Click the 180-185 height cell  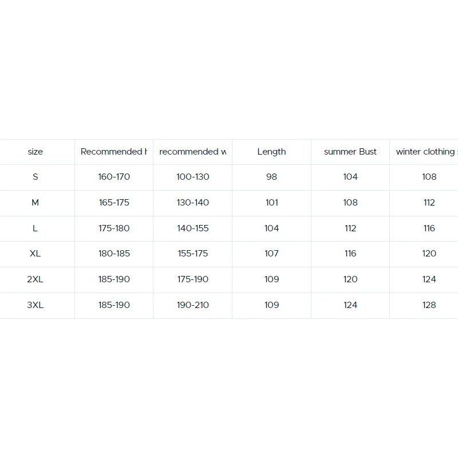tap(114, 254)
